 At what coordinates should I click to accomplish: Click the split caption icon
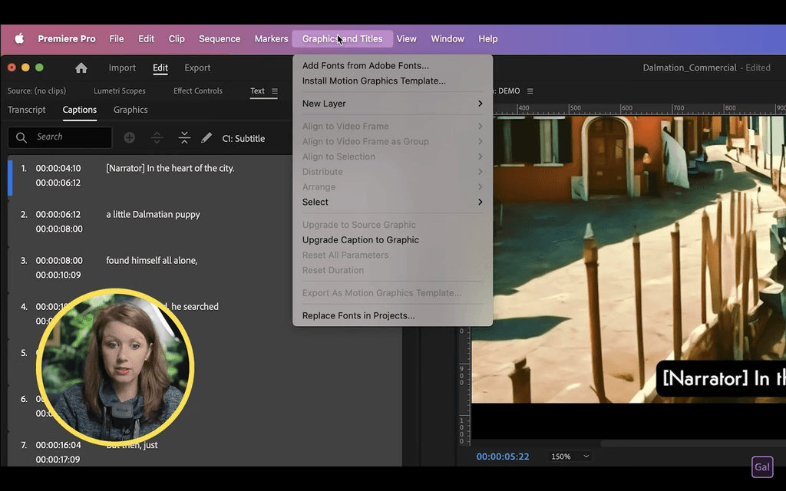coord(157,137)
